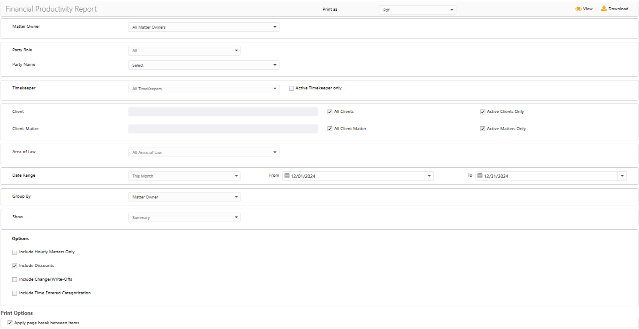
Task: Open the To date calendar icon
Action: pos(480,176)
